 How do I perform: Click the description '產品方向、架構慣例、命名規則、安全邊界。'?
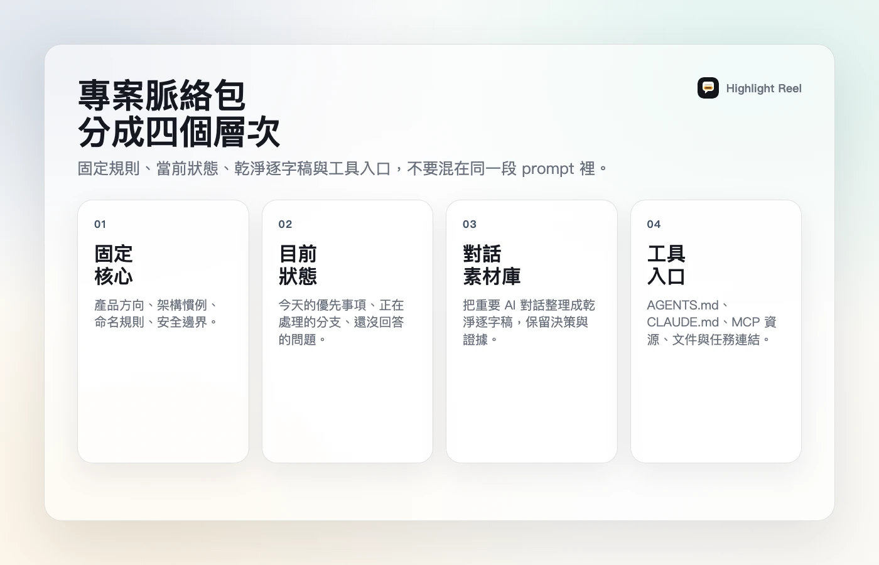click(x=156, y=313)
